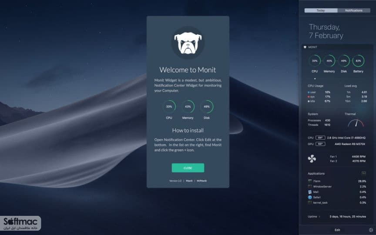This screenshot has width=376, height=235.
Task: Click WindowServer usage value 2.2%
Action: [x=363, y=187]
